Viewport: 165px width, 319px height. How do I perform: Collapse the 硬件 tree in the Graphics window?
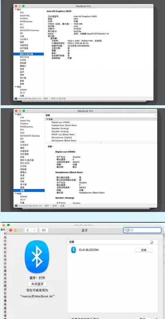pyautogui.click(x=15, y=10)
